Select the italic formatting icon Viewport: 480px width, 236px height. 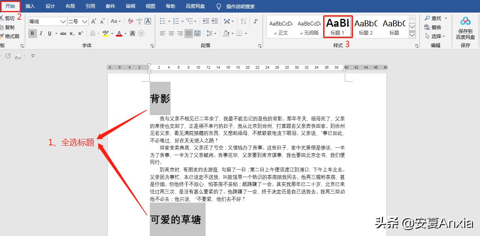click(41, 33)
